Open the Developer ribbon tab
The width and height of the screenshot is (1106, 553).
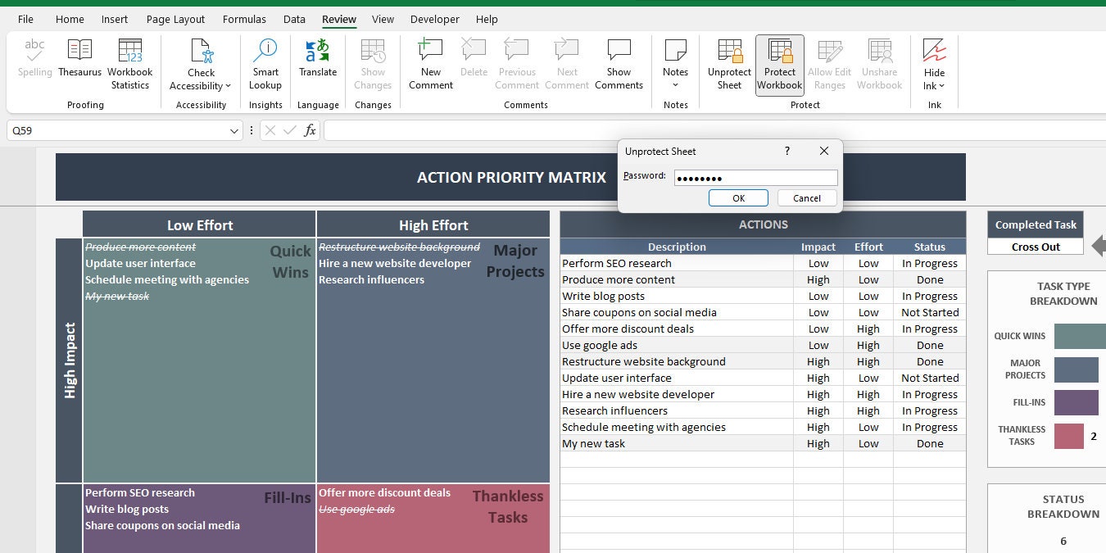434,19
